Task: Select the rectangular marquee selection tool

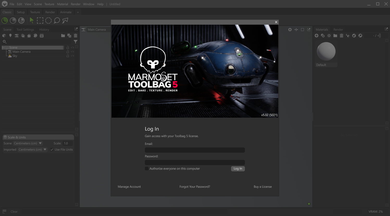Action: (40, 21)
